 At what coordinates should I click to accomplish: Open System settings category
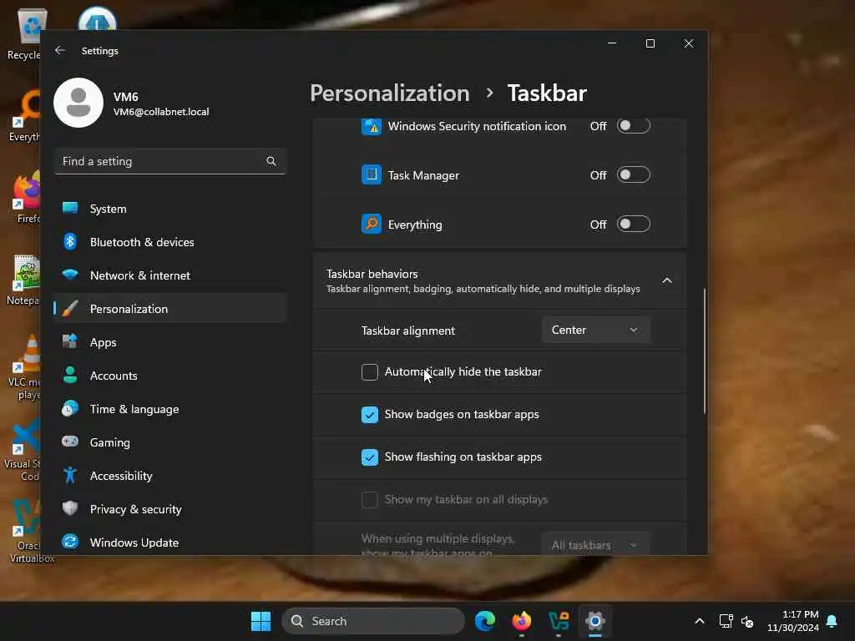pyautogui.click(x=170, y=208)
